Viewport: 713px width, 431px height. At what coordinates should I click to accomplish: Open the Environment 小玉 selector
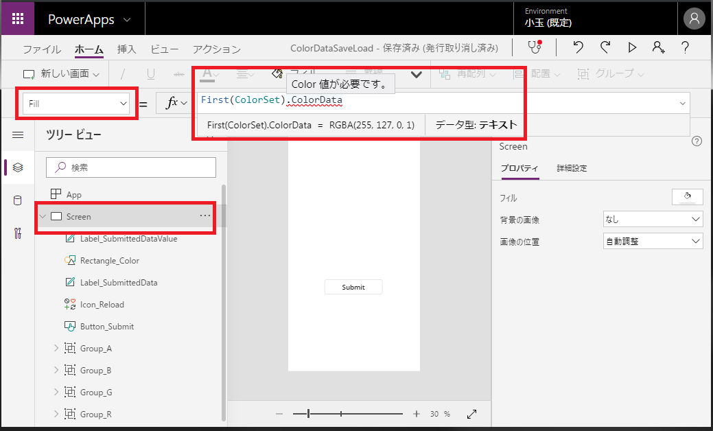click(x=548, y=18)
